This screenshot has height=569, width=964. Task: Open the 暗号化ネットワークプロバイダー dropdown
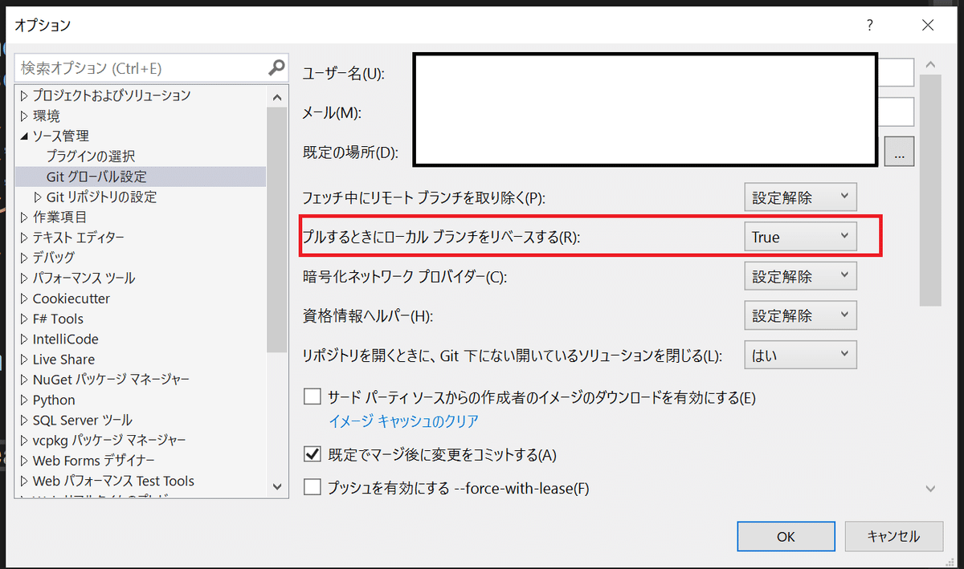tap(800, 275)
